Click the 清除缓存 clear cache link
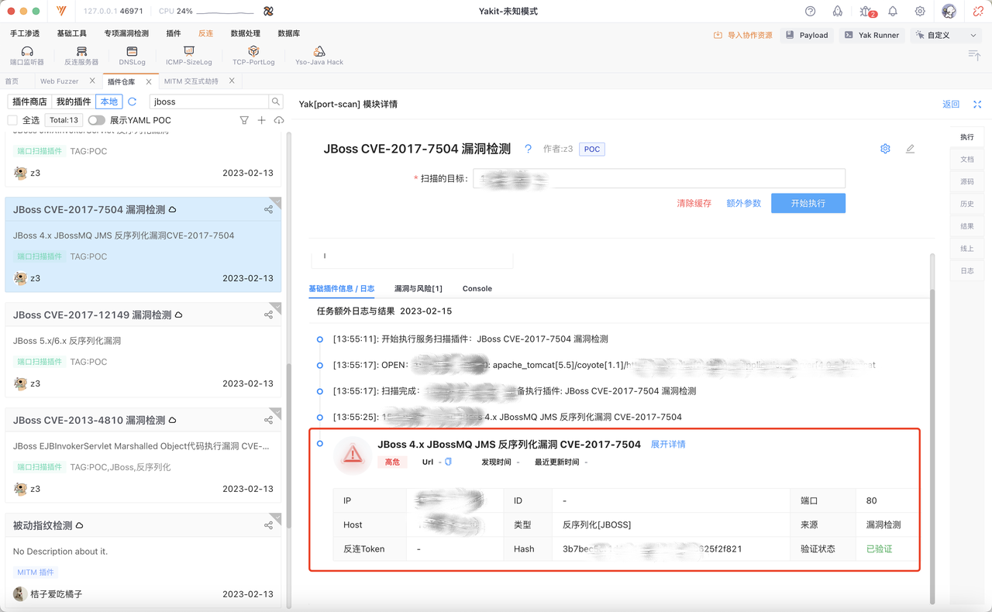 (694, 203)
